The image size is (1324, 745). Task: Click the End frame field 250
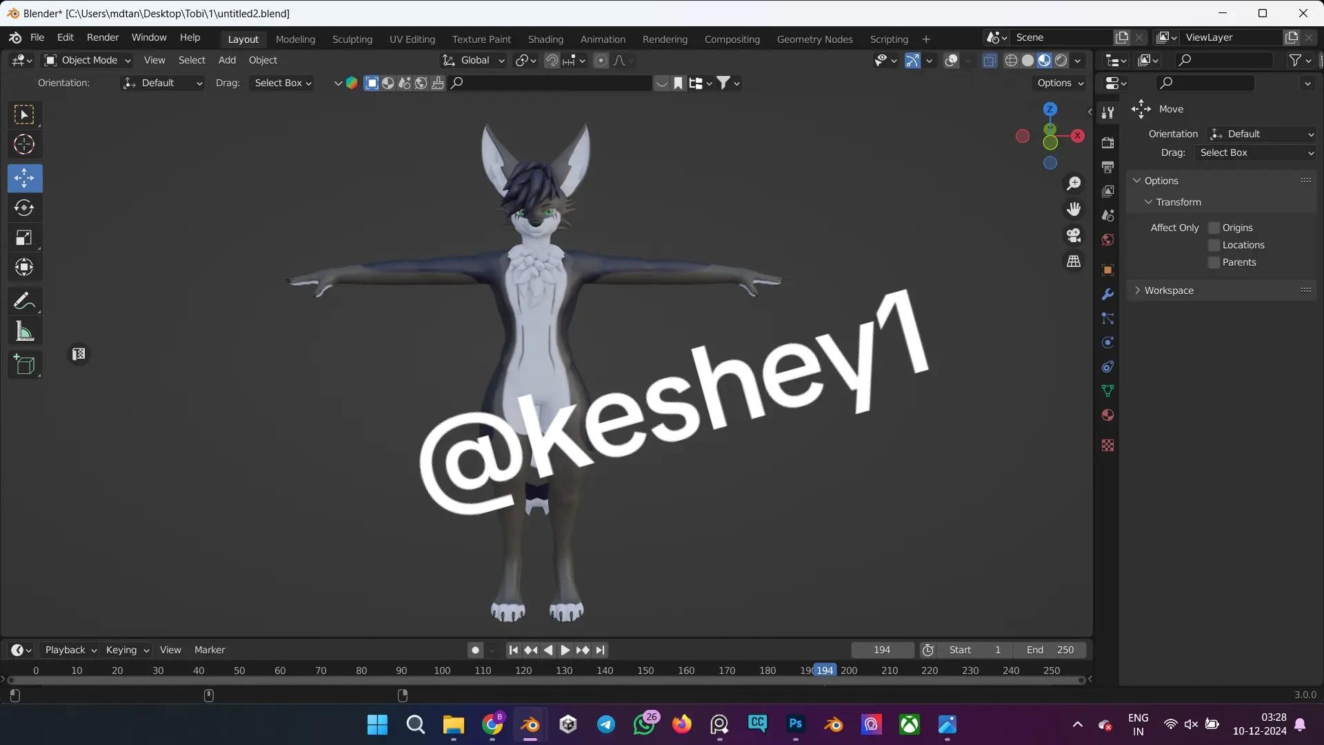[x=1050, y=650]
